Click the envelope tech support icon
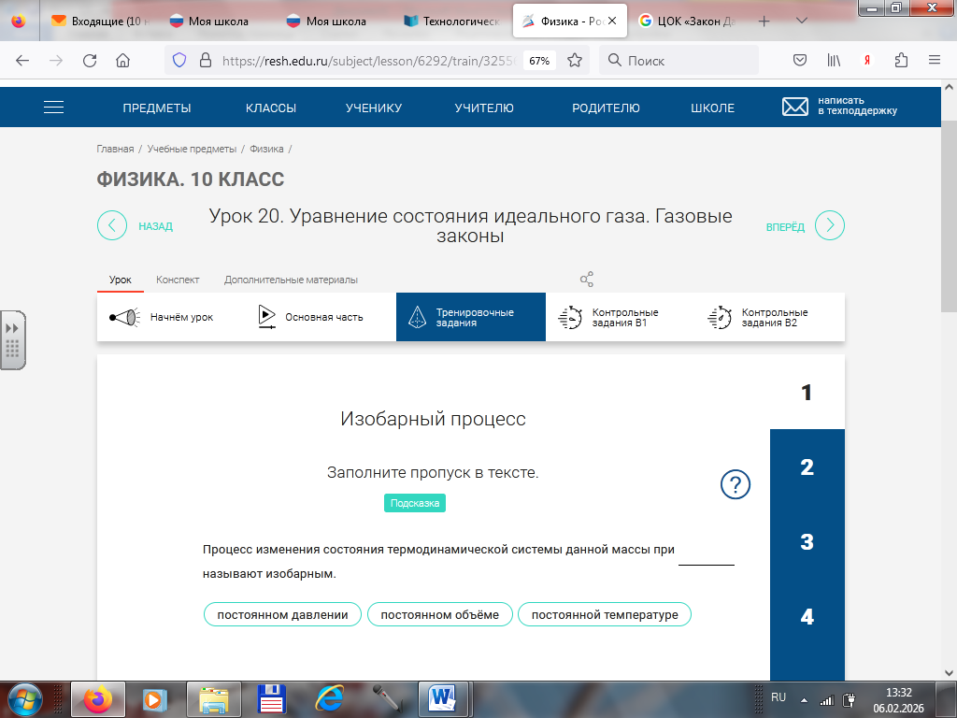 click(x=795, y=107)
